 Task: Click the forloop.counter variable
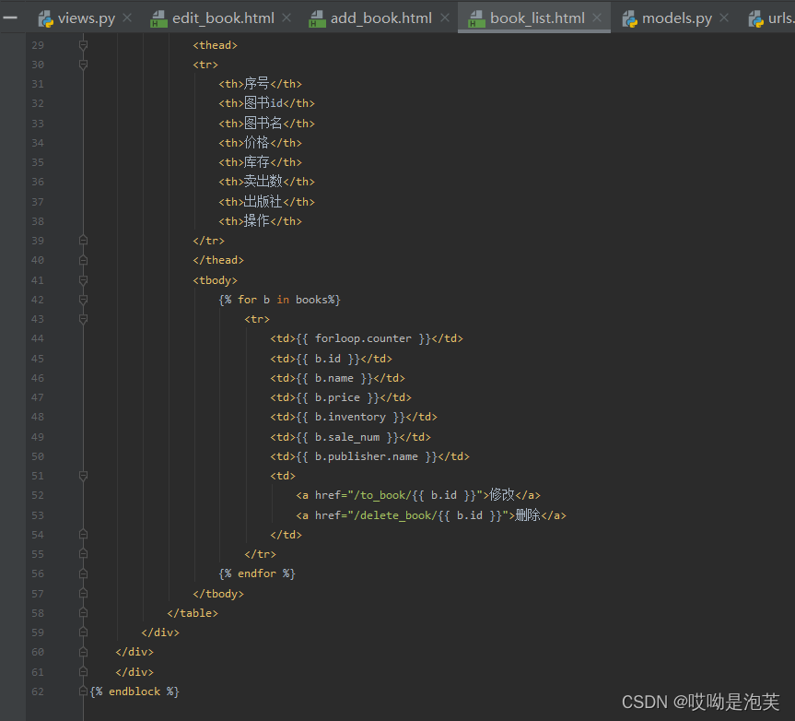(x=363, y=338)
